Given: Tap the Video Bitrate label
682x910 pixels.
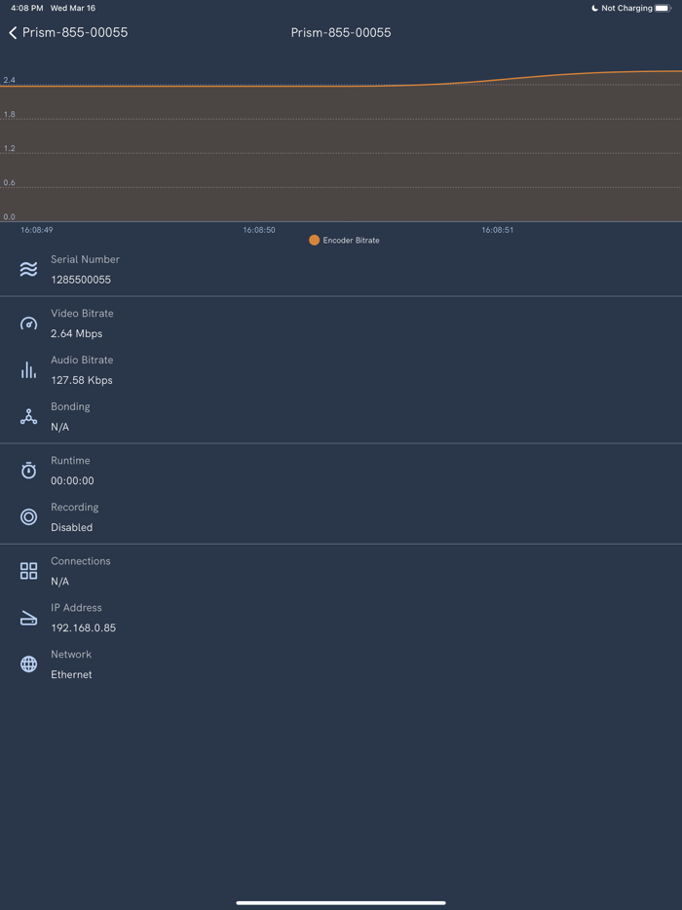Looking at the screenshot, I should [83, 314].
